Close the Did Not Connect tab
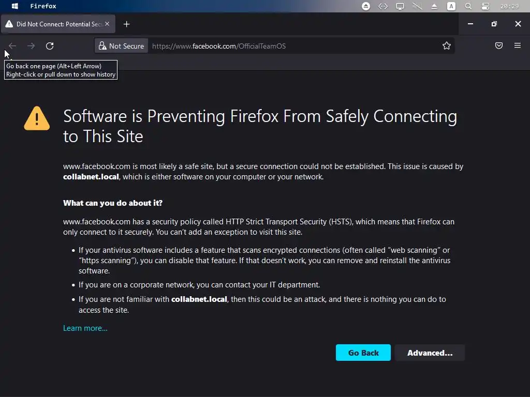530x397 pixels. click(x=107, y=24)
